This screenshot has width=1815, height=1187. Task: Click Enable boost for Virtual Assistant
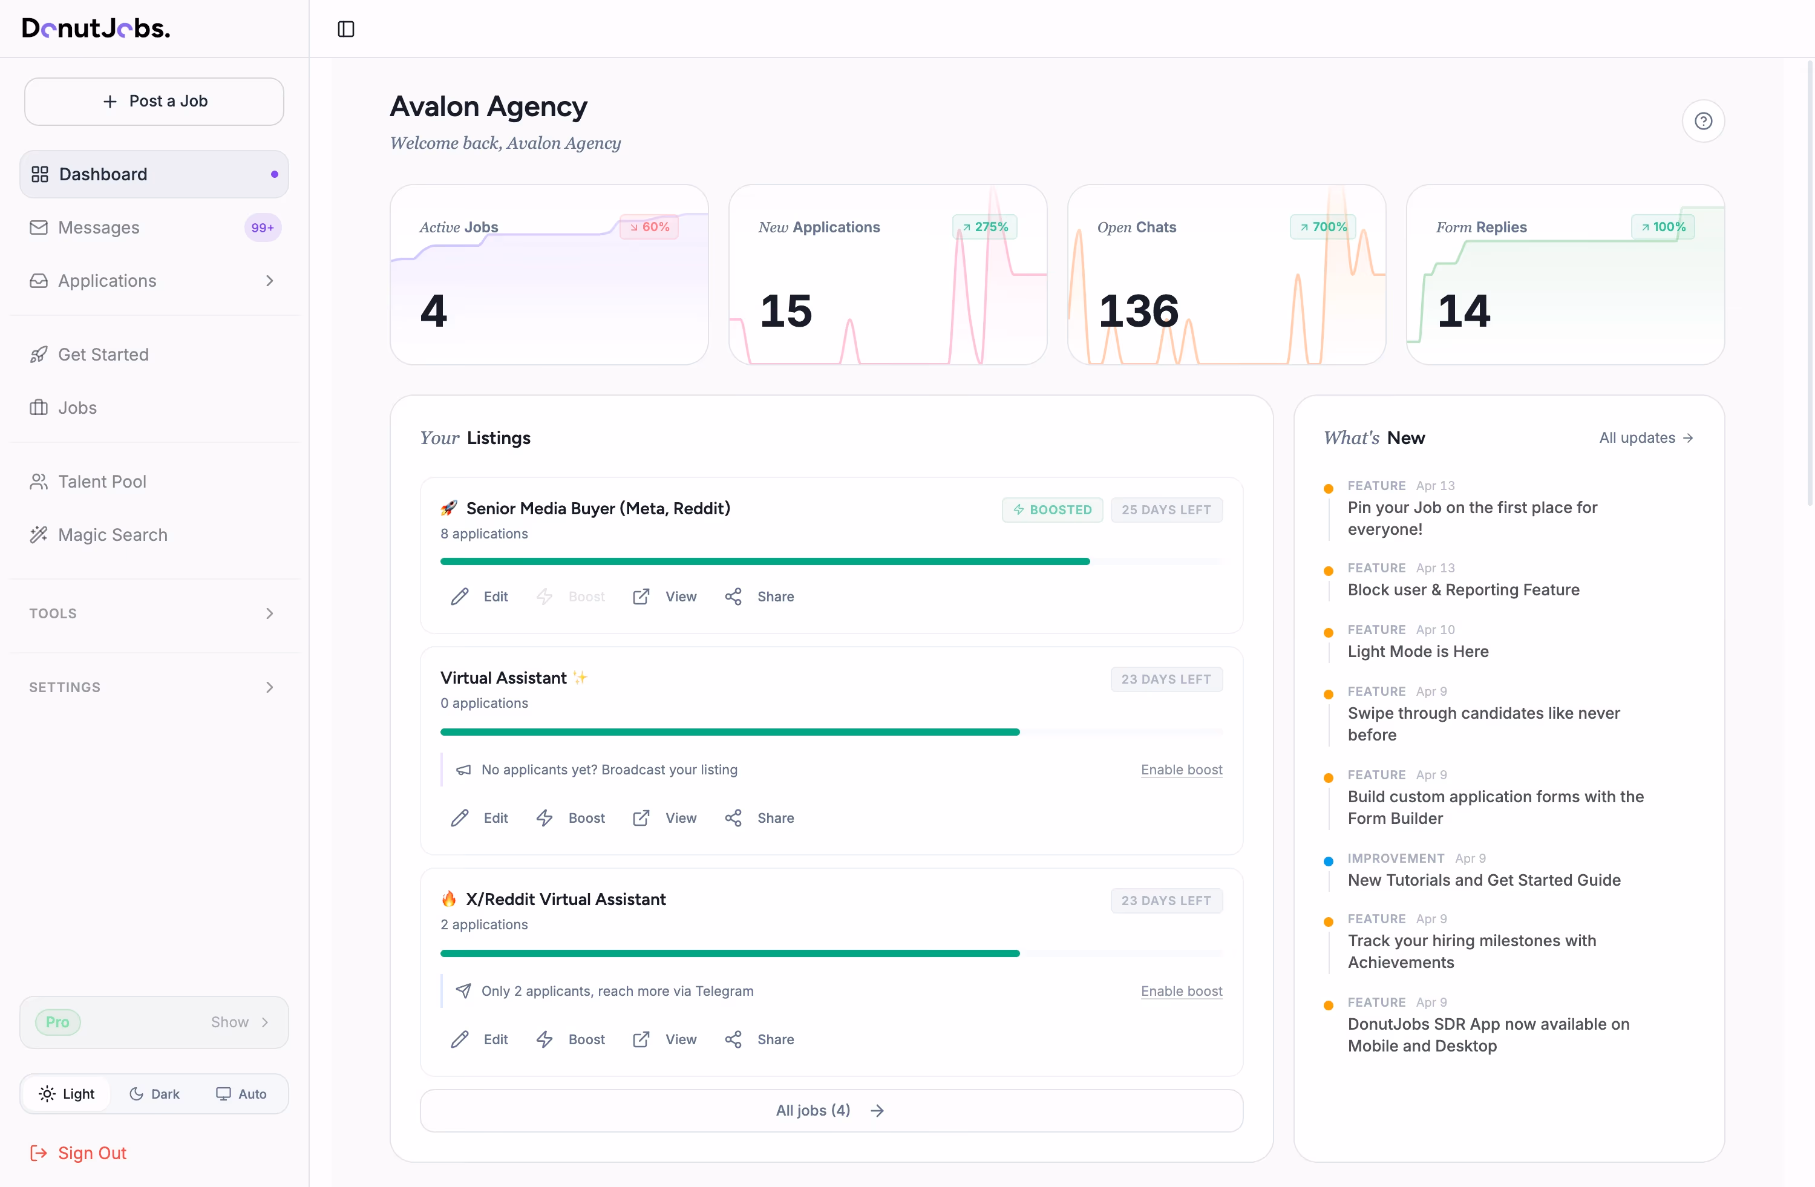point(1182,770)
